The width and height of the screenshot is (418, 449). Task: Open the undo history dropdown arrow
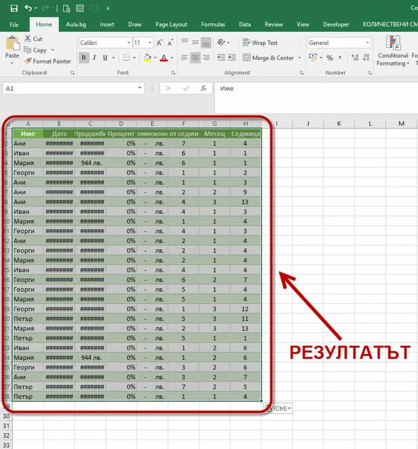point(36,8)
